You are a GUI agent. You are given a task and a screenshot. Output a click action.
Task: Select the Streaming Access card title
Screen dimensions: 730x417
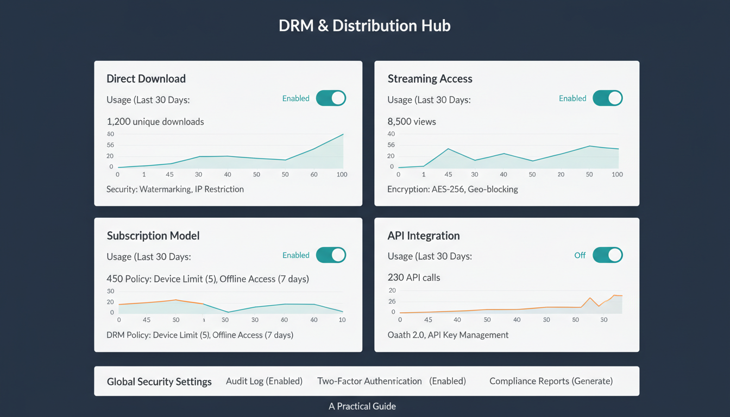click(430, 79)
